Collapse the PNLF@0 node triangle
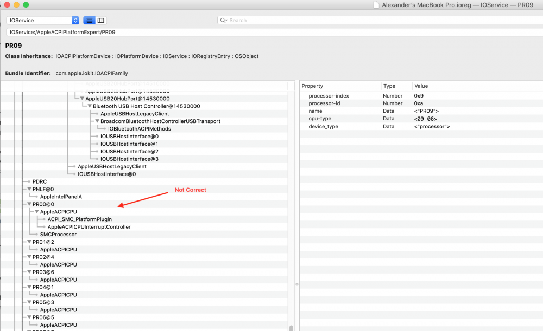The image size is (543, 331). click(x=29, y=189)
